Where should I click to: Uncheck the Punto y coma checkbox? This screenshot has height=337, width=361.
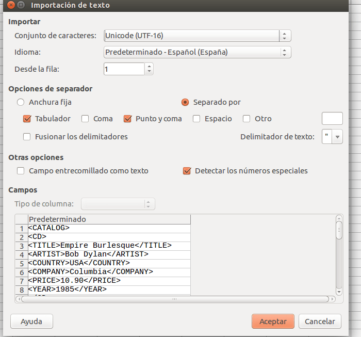[x=128, y=119]
